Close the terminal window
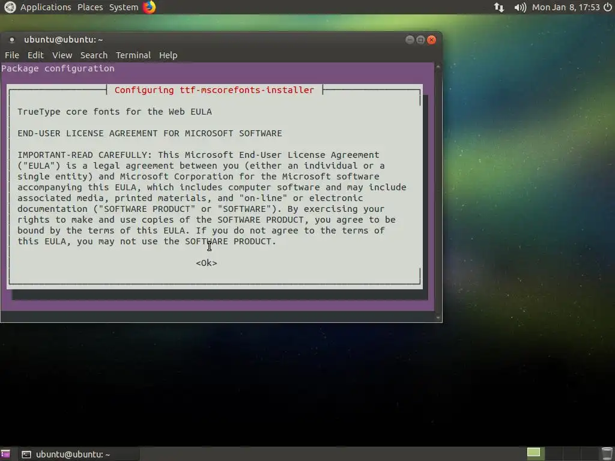The height and width of the screenshot is (461, 615). point(431,40)
